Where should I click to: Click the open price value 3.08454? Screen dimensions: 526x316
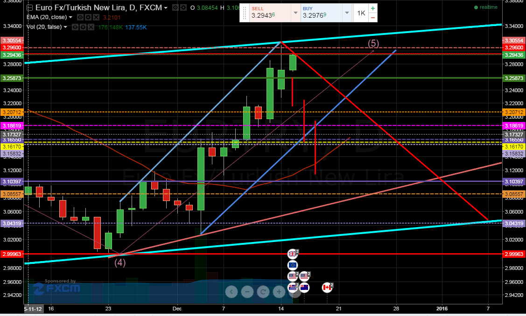pos(207,8)
